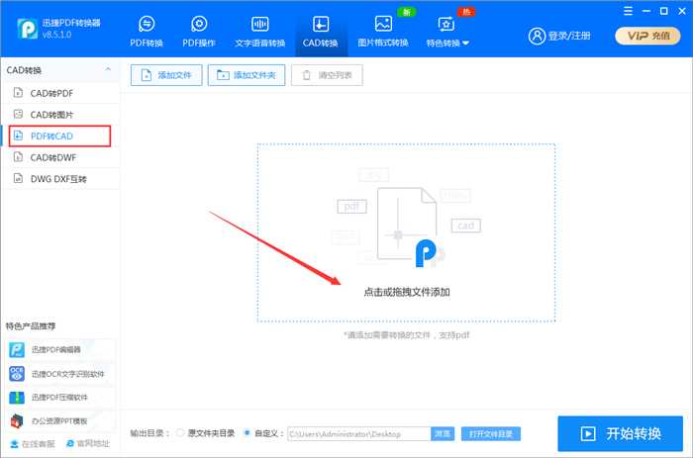The width and height of the screenshot is (693, 458).
Task: Open the 登录/注册 link
Action: 569,37
